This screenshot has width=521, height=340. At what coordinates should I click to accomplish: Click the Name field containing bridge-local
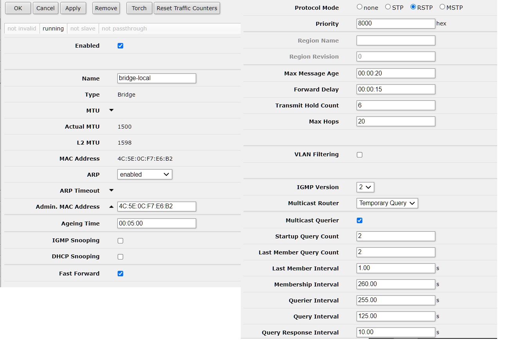click(x=157, y=78)
